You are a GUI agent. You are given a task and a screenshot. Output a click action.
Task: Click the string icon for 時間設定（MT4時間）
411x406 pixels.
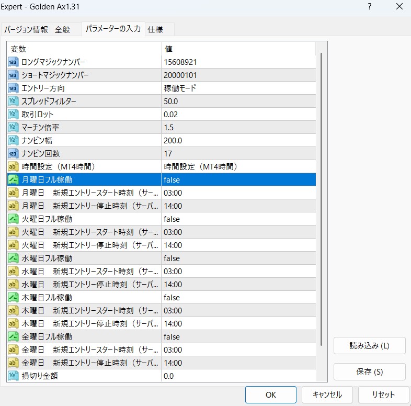pyautogui.click(x=14, y=167)
